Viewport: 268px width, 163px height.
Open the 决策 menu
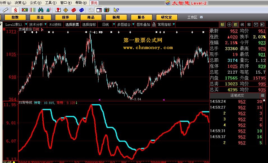coord(20,3)
